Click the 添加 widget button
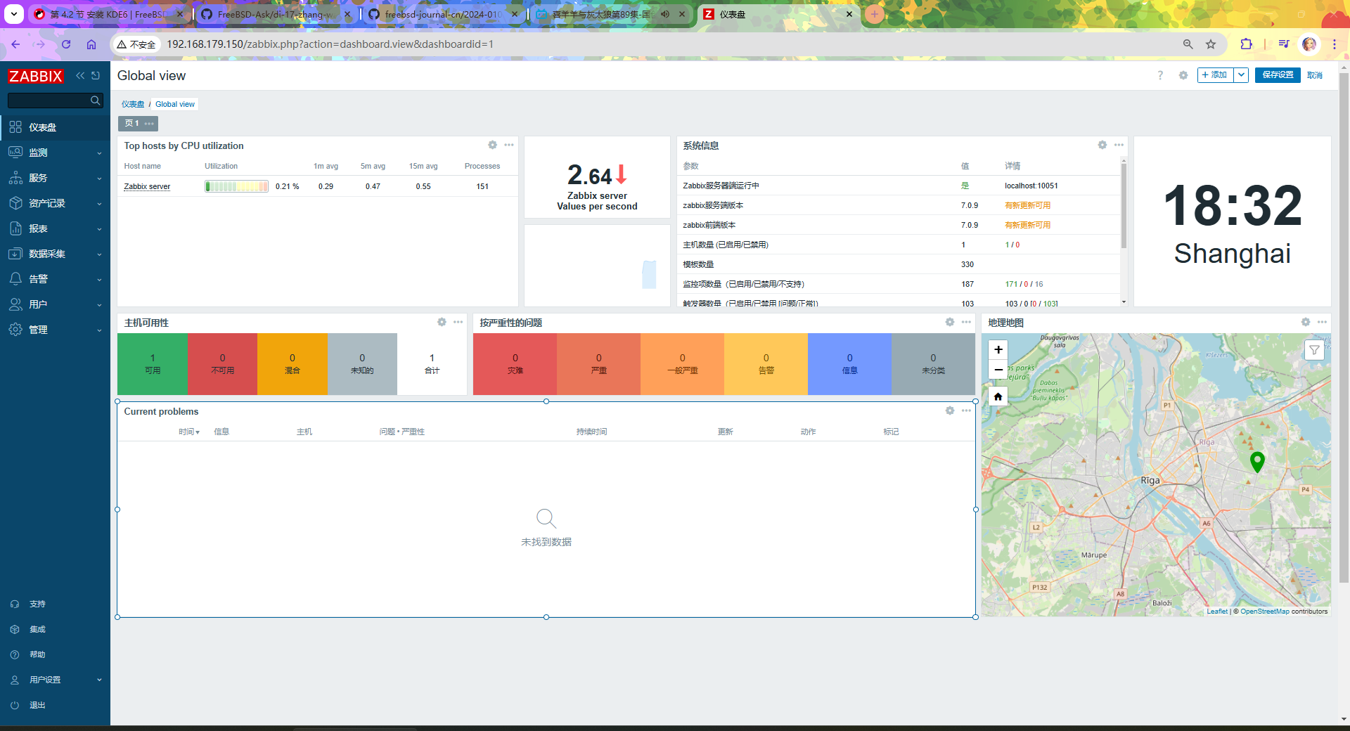 click(x=1216, y=75)
